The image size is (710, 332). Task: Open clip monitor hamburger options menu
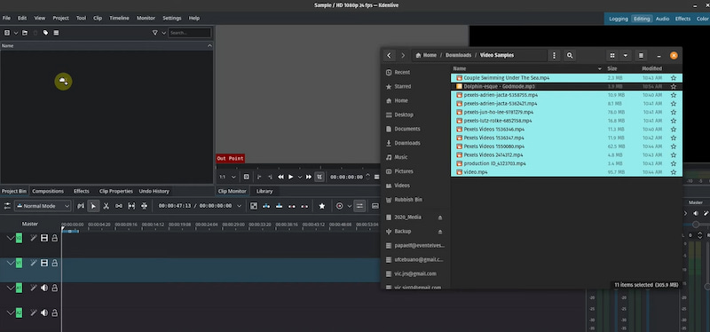coord(376,178)
